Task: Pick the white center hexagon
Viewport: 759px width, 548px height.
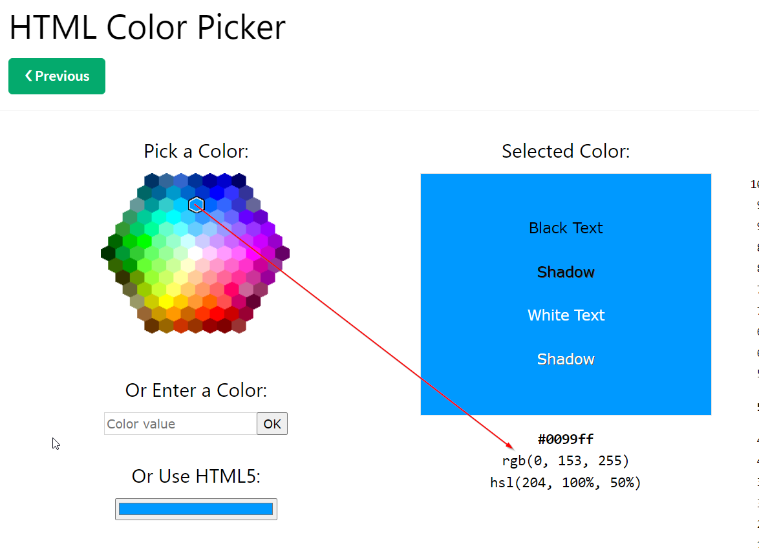Action: tap(195, 253)
